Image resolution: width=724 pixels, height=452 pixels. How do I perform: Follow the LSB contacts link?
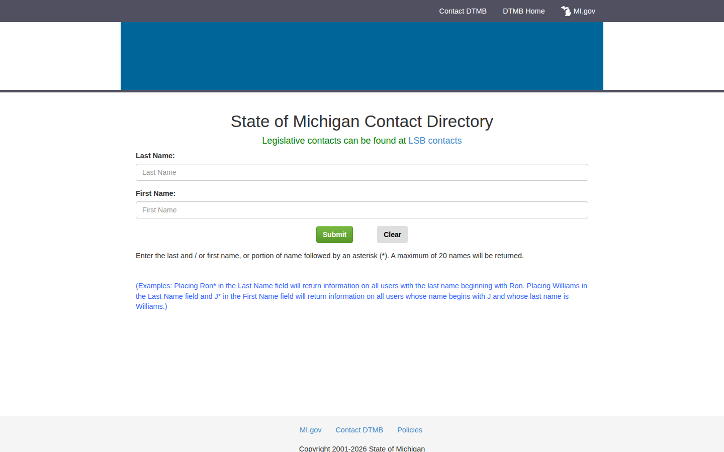(x=435, y=141)
